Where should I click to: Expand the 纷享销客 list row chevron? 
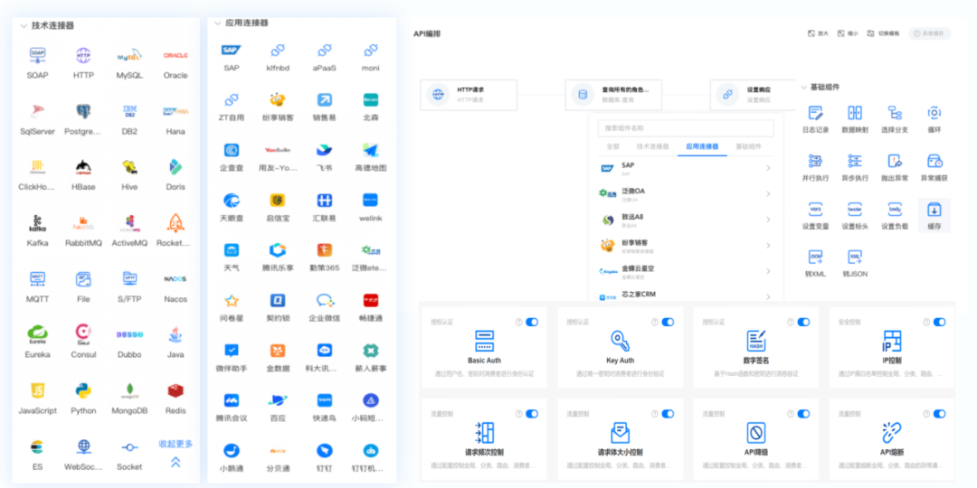768,245
